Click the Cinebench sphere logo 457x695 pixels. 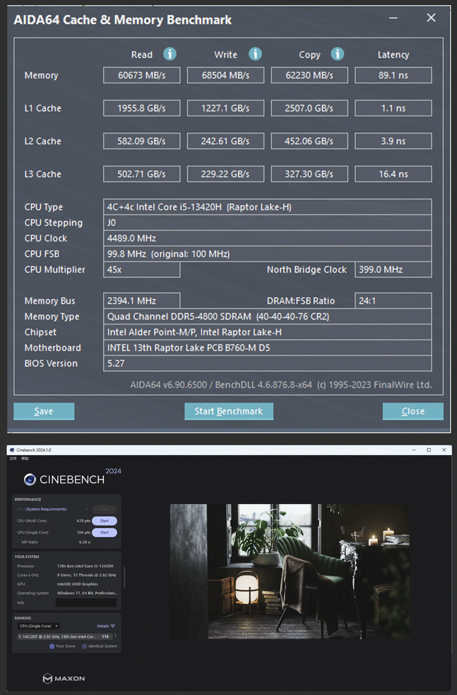pos(30,479)
